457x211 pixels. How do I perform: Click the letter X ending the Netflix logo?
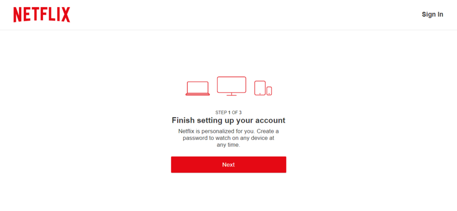[x=66, y=15]
